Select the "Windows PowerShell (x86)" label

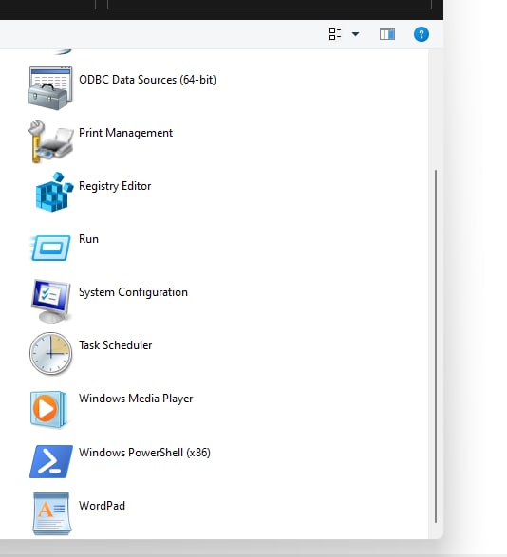pyautogui.click(x=144, y=453)
